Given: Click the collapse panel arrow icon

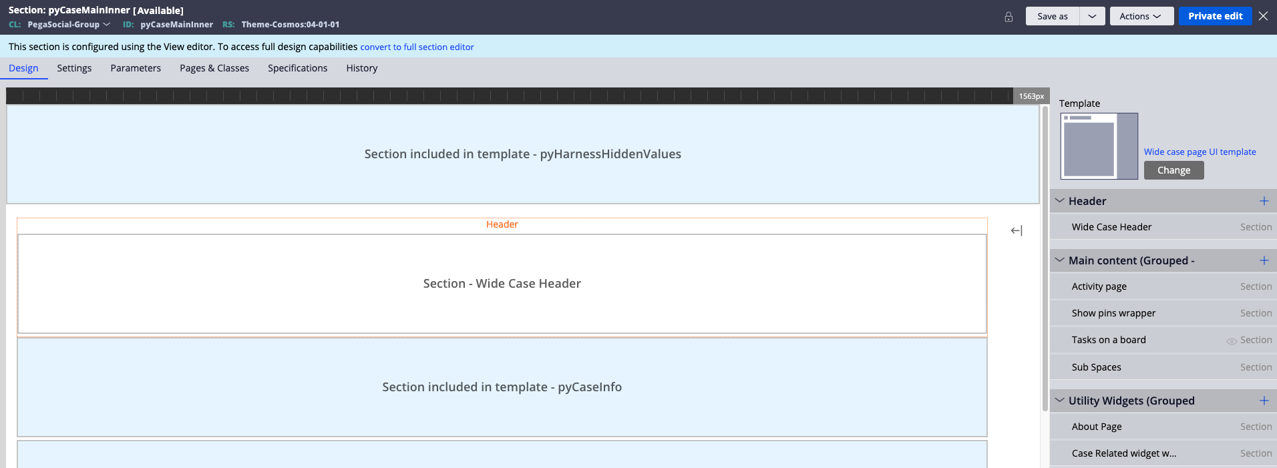Looking at the screenshot, I should (x=1017, y=230).
